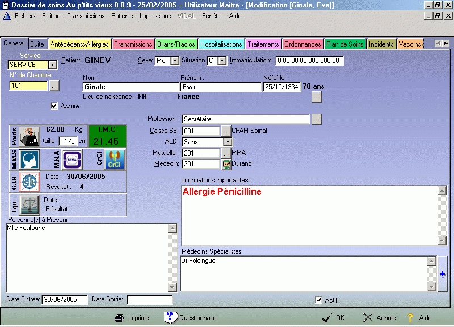
Task: Click the birth date field
Action: pos(281,87)
